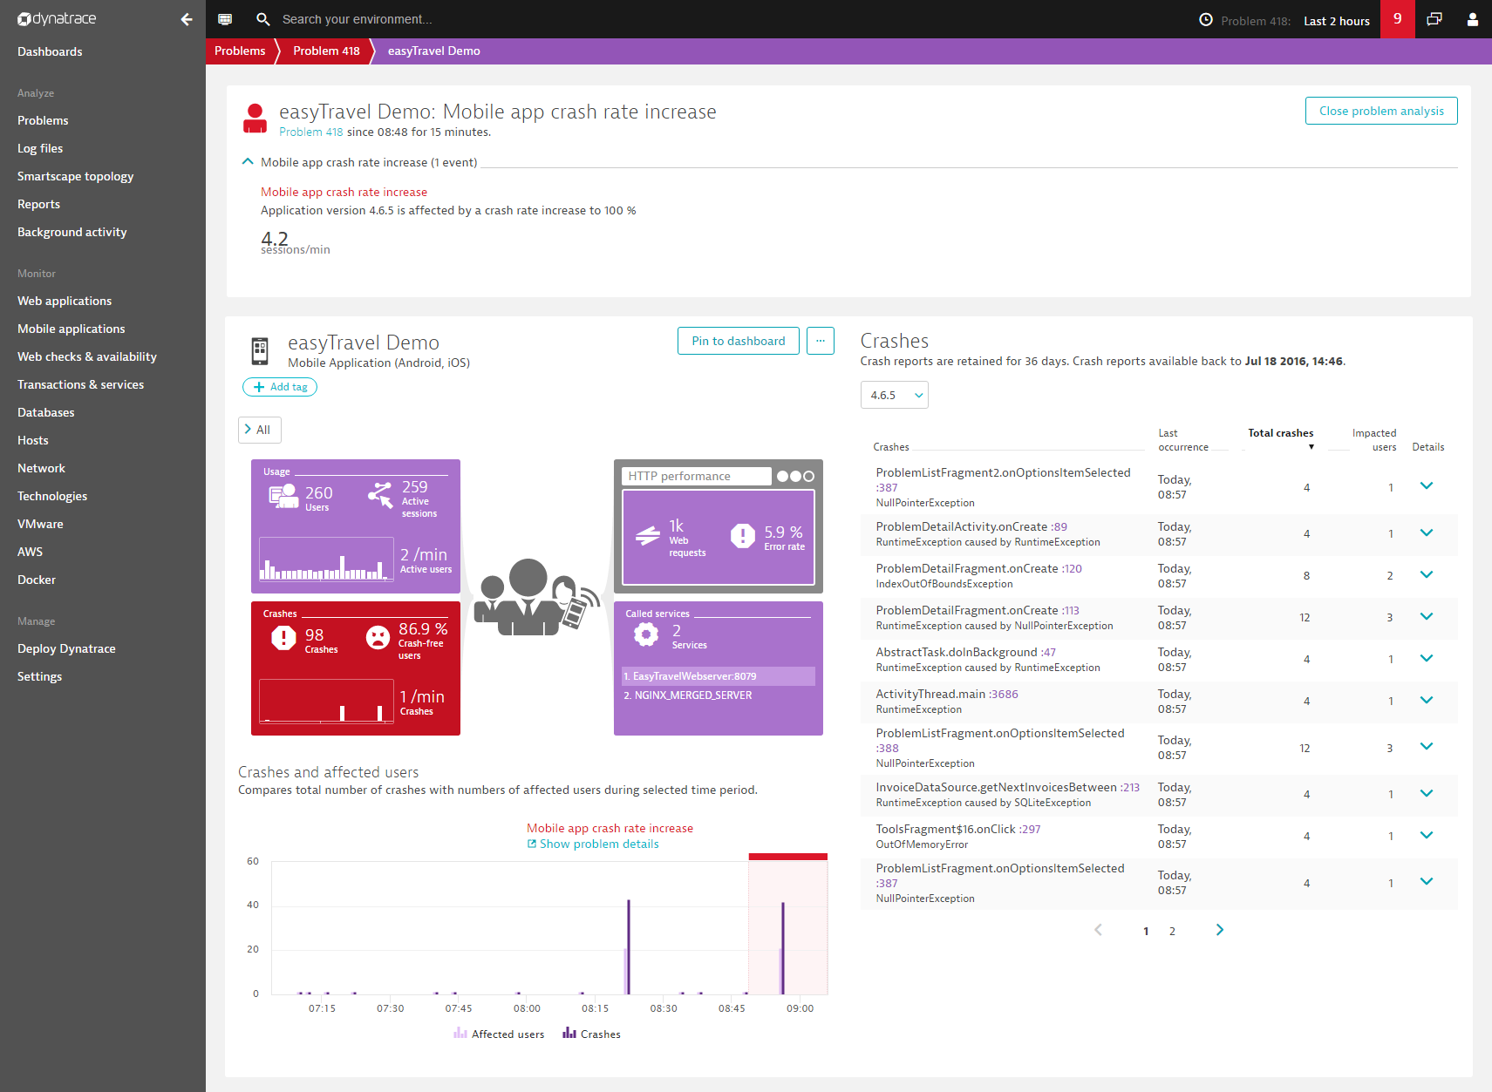Open Deploy Dynatrace in the sidebar
The image size is (1492, 1092).
(66, 648)
